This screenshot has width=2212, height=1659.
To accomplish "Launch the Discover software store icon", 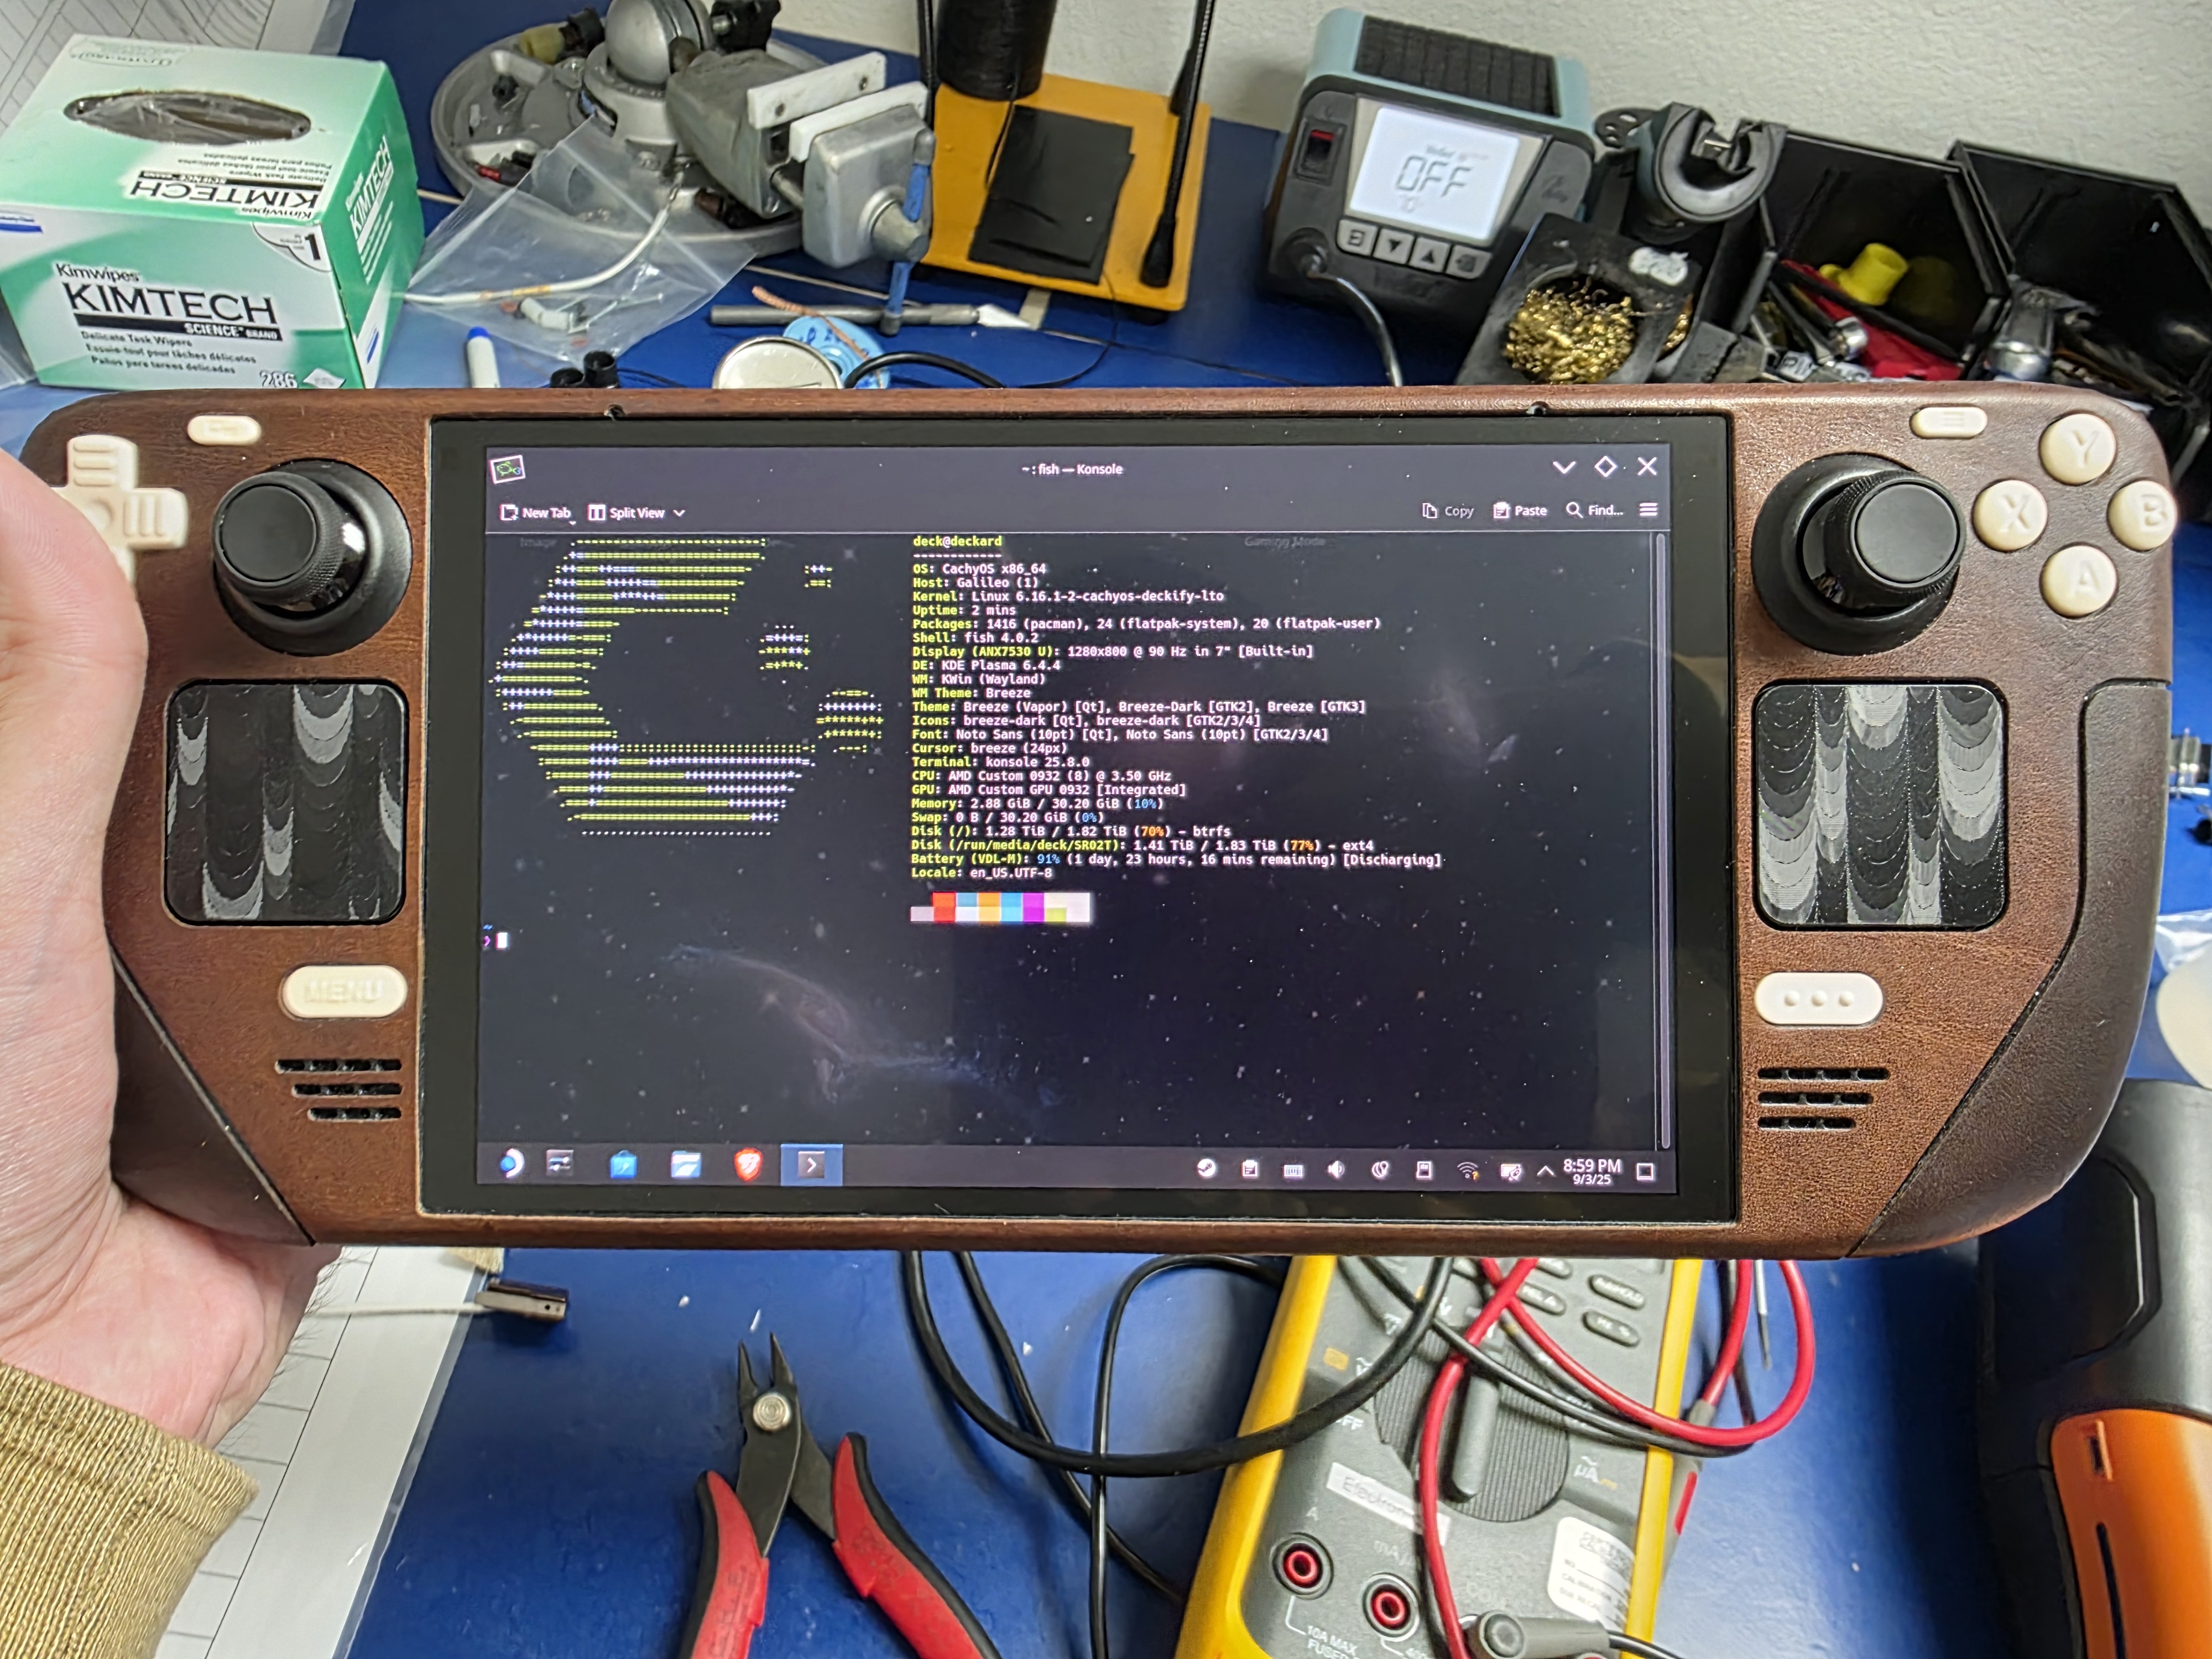I will [x=623, y=1164].
